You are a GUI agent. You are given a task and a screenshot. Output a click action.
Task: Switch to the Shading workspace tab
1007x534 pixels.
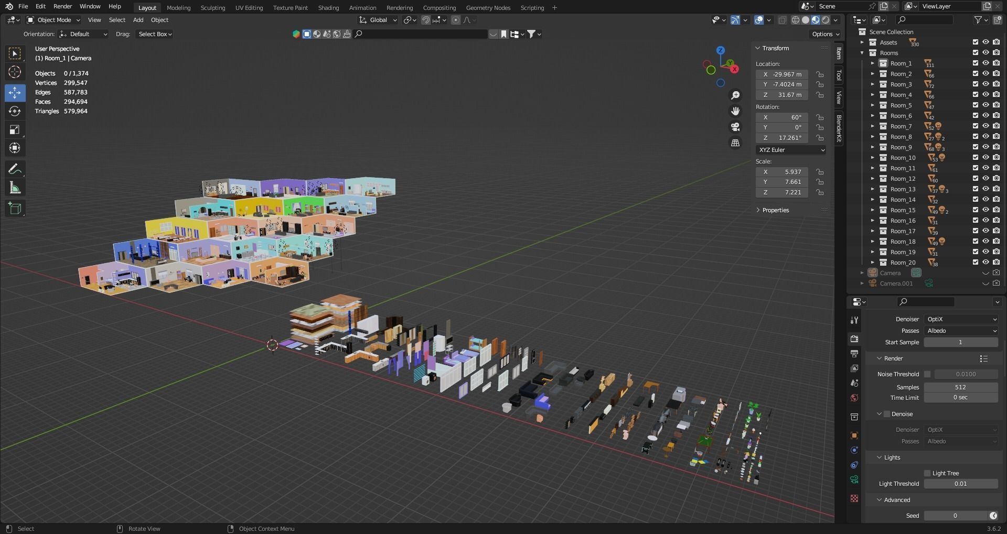(328, 8)
